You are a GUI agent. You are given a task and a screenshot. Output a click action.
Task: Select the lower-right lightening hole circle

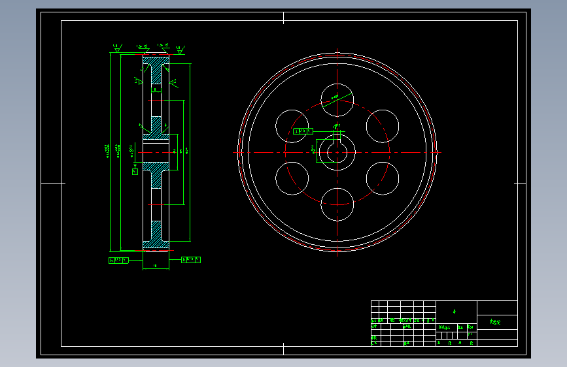(382, 178)
